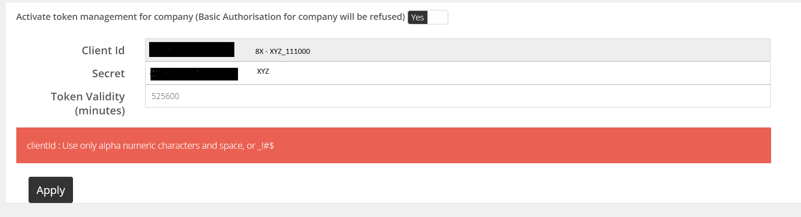Focus the Secret input field
The height and width of the screenshot is (217, 801).
point(457,73)
